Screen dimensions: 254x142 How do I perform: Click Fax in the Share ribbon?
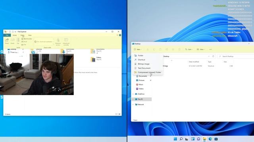(24, 45)
